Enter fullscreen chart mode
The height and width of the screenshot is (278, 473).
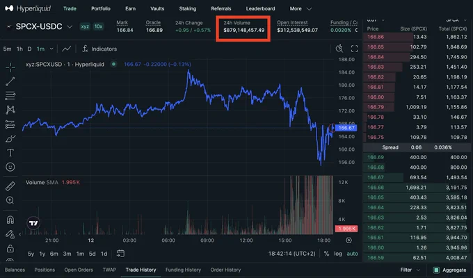355,49
